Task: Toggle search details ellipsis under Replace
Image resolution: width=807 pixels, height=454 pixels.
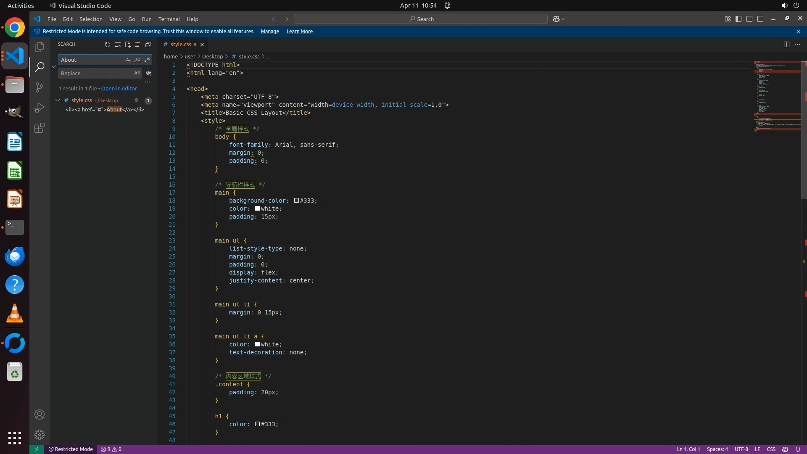Action: (x=148, y=82)
